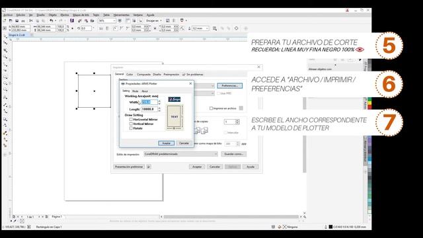
Task: Click the Presentación preliminar button
Action: coord(129,167)
